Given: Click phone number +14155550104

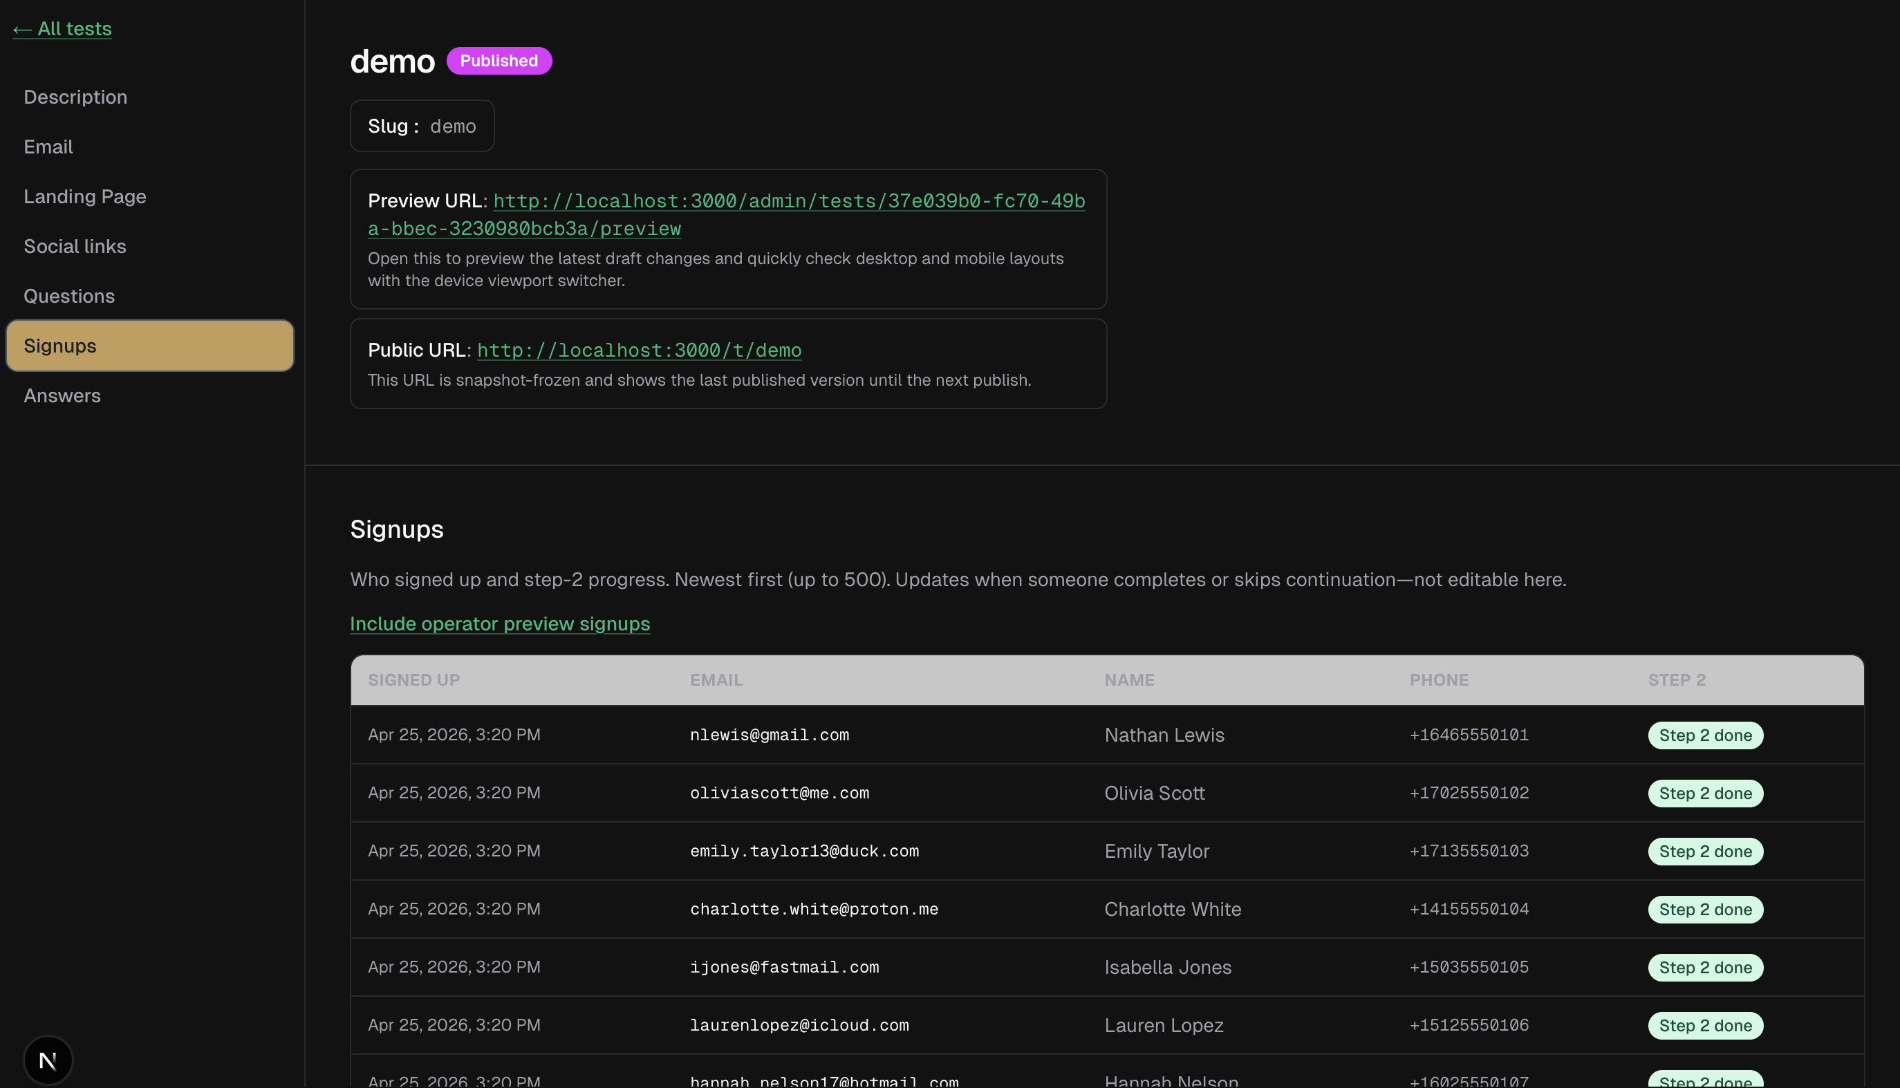Looking at the screenshot, I should pyautogui.click(x=1469, y=909).
